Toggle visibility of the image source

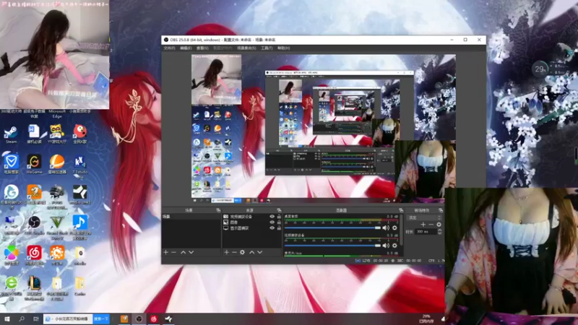point(272,222)
